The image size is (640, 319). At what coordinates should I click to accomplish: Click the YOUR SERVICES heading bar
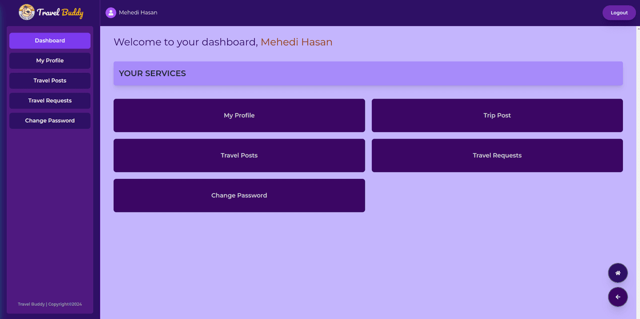pos(368,73)
